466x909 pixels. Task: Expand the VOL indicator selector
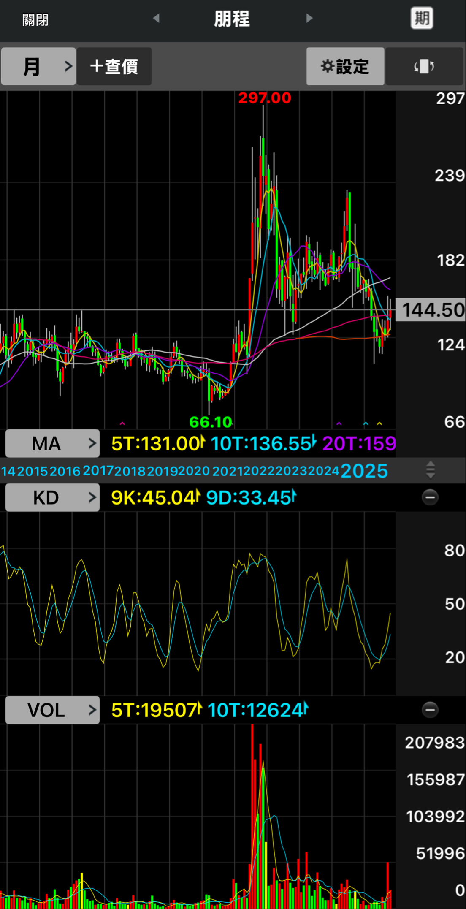(52, 710)
